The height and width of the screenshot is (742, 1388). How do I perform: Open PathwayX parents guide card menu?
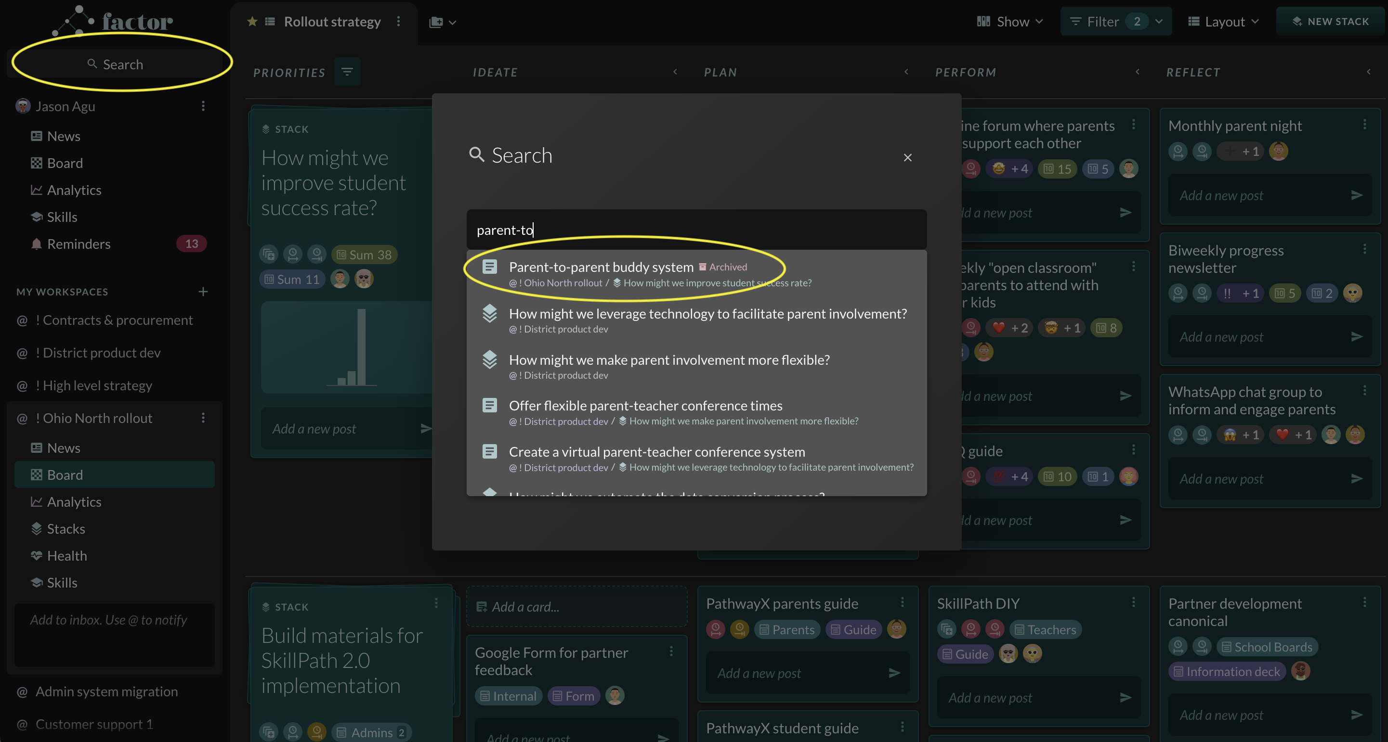click(x=902, y=602)
